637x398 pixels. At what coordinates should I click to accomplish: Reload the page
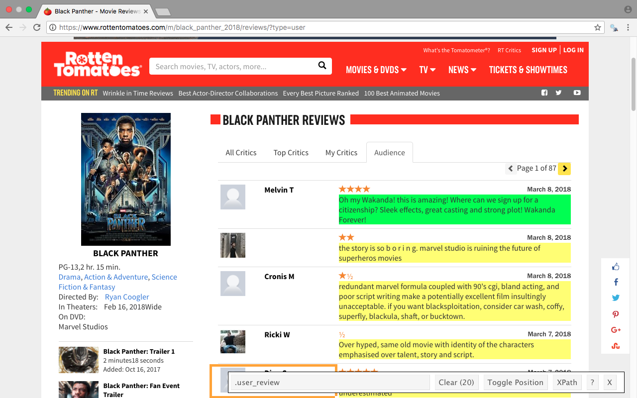click(x=37, y=27)
